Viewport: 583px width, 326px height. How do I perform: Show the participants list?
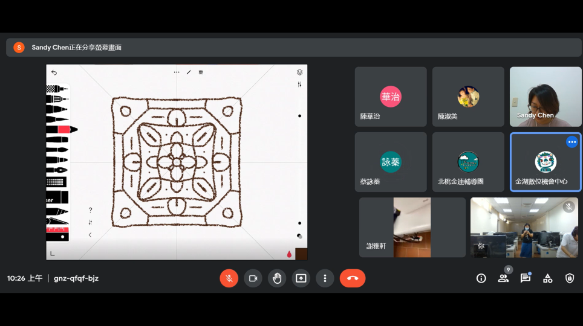(503, 278)
